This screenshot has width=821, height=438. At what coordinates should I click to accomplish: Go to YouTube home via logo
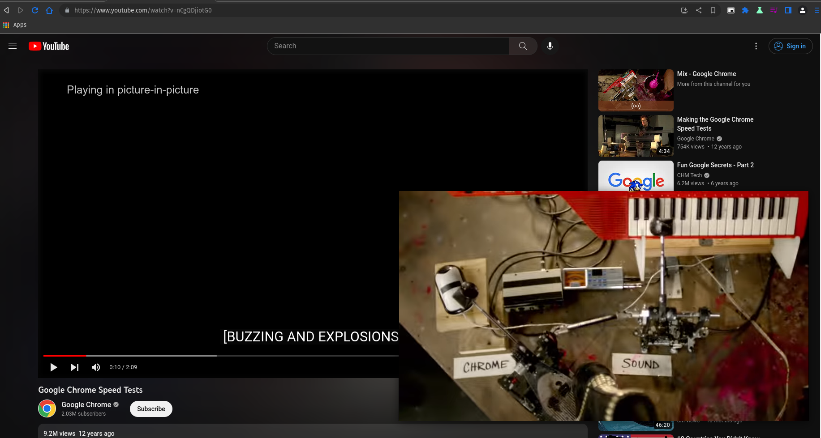49,46
